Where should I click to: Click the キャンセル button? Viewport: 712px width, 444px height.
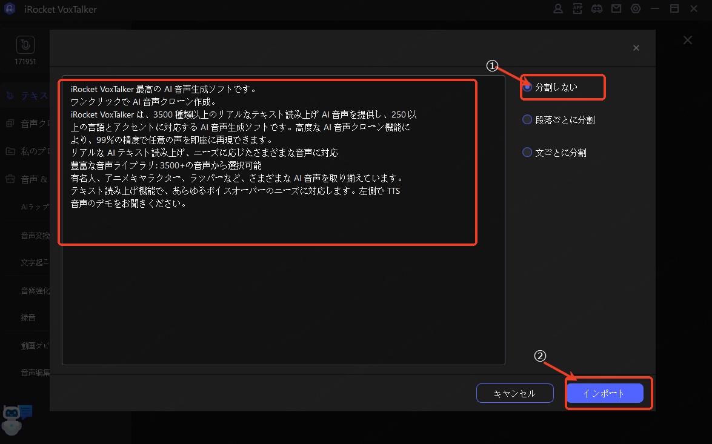tap(514, 393)
